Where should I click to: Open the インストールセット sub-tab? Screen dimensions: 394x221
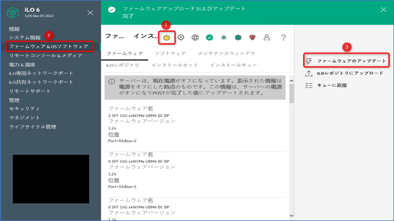[175, 65]
